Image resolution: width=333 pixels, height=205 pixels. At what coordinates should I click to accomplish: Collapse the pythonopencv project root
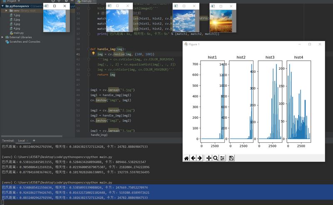tap(3, 6)
